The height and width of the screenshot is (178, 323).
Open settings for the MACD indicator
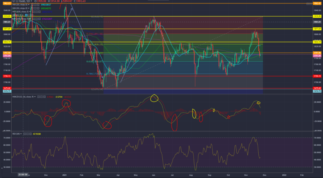click(41, 97)
